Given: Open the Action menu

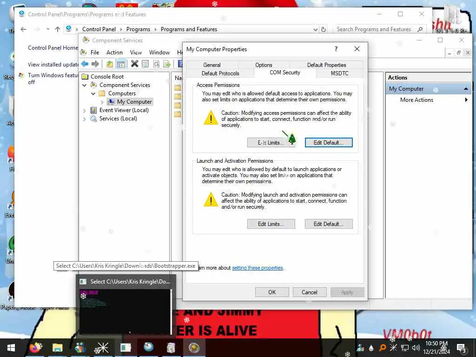Looking at the screenshot, I should [114, 53].
